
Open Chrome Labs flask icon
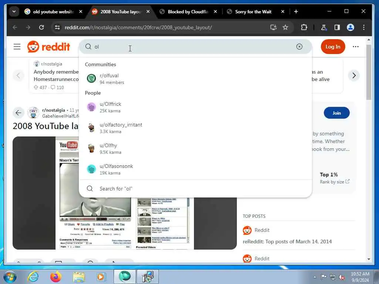coord(323,27)
